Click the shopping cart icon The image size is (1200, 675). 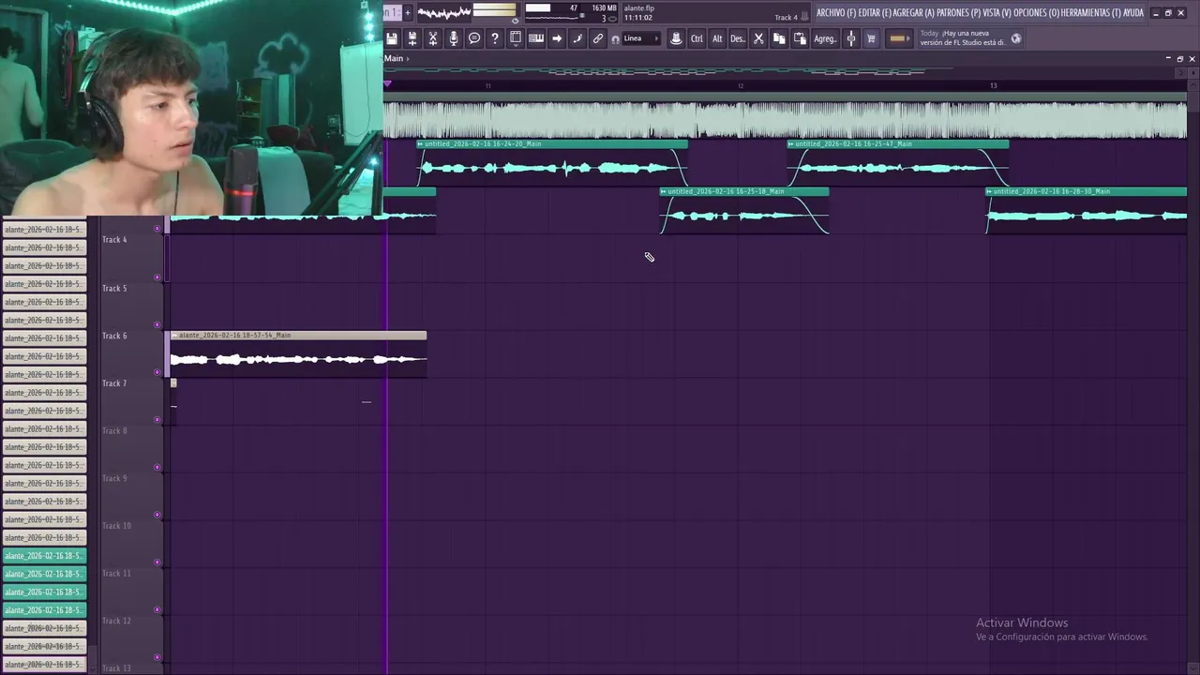click(x=871, y=38)
